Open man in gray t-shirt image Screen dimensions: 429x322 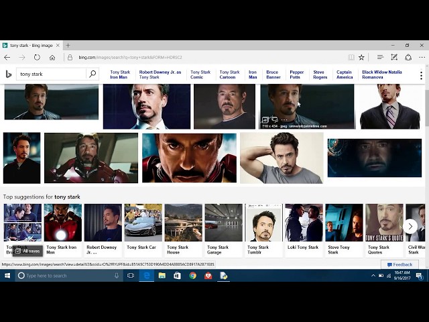pos(282,158)
